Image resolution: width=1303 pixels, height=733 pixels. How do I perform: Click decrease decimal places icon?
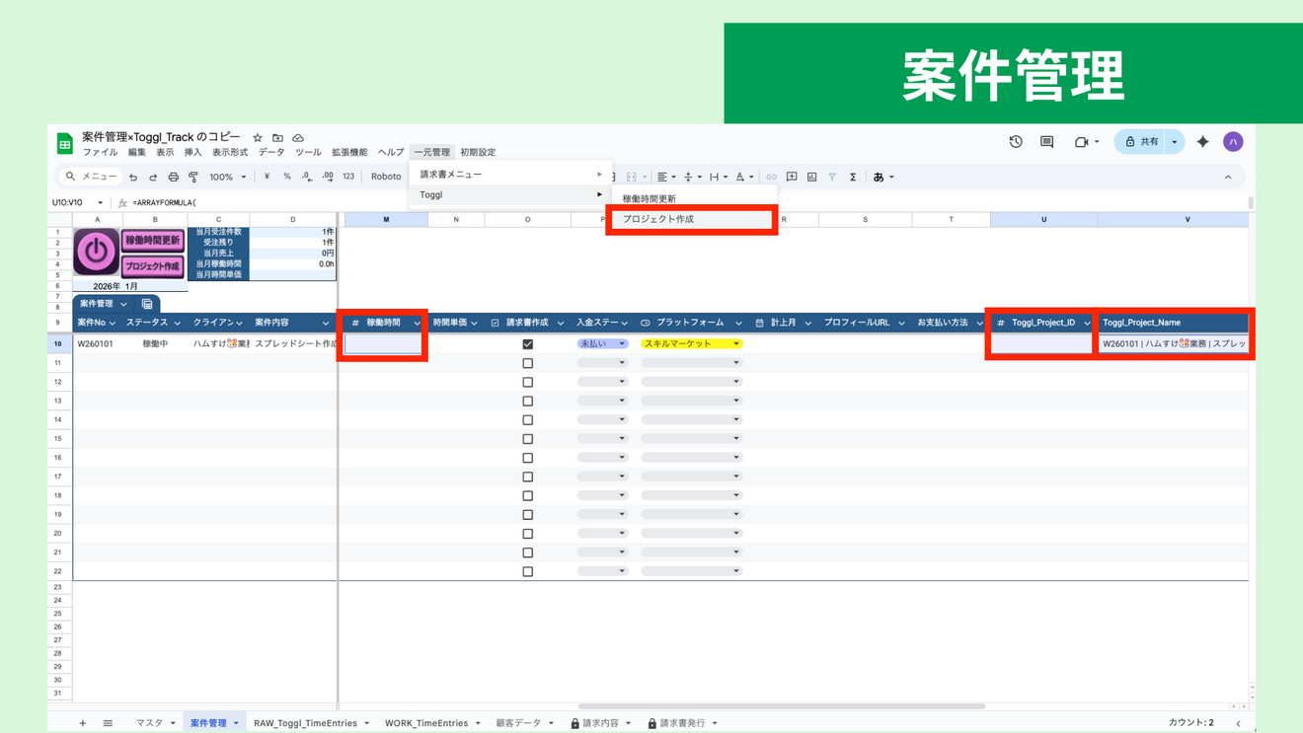pyautogui.click(x=307, y=177)
